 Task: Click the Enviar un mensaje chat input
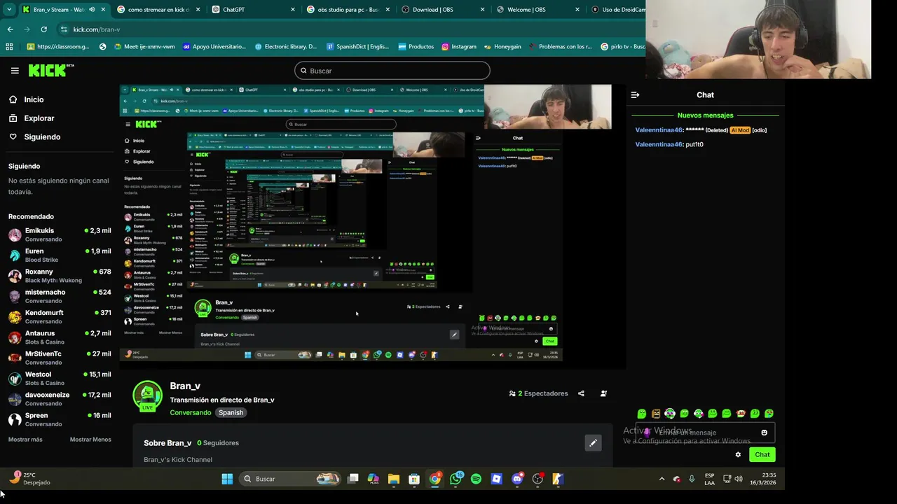[x=705, y=433]
